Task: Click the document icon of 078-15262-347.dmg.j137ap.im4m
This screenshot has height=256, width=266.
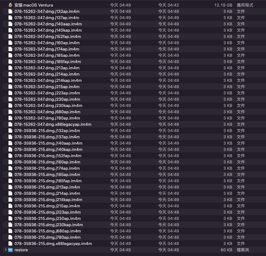Action: (x=10, y=18)
